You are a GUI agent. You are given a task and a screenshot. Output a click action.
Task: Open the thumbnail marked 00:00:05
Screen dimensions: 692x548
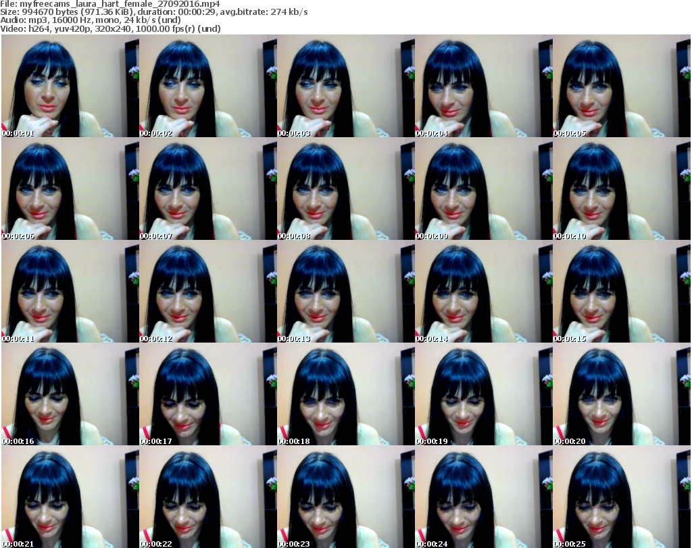[621, 86]
